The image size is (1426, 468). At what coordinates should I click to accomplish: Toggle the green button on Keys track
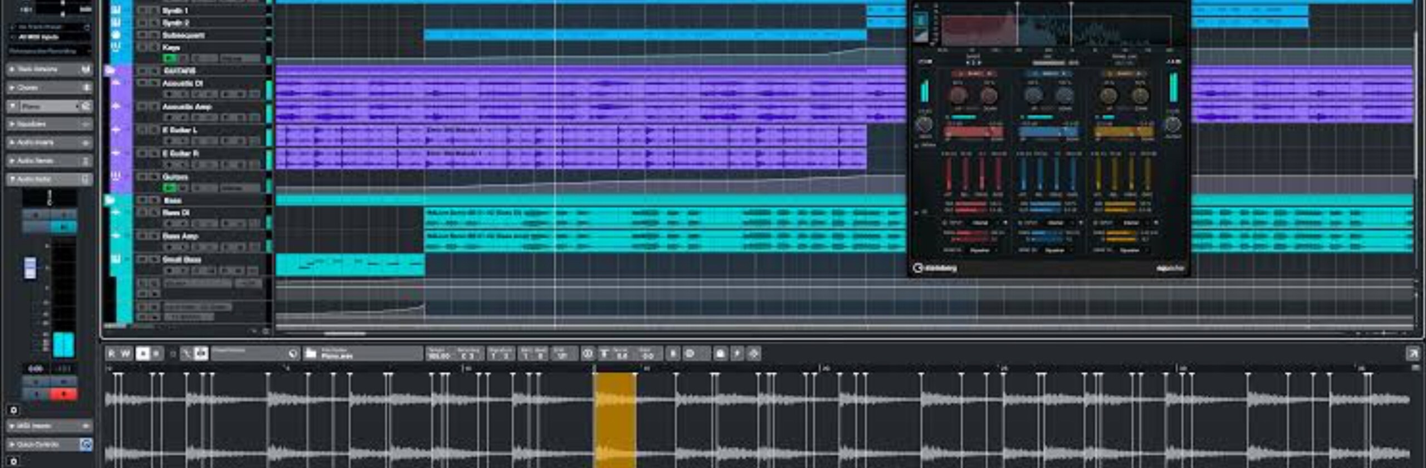[x=169, y=58]
